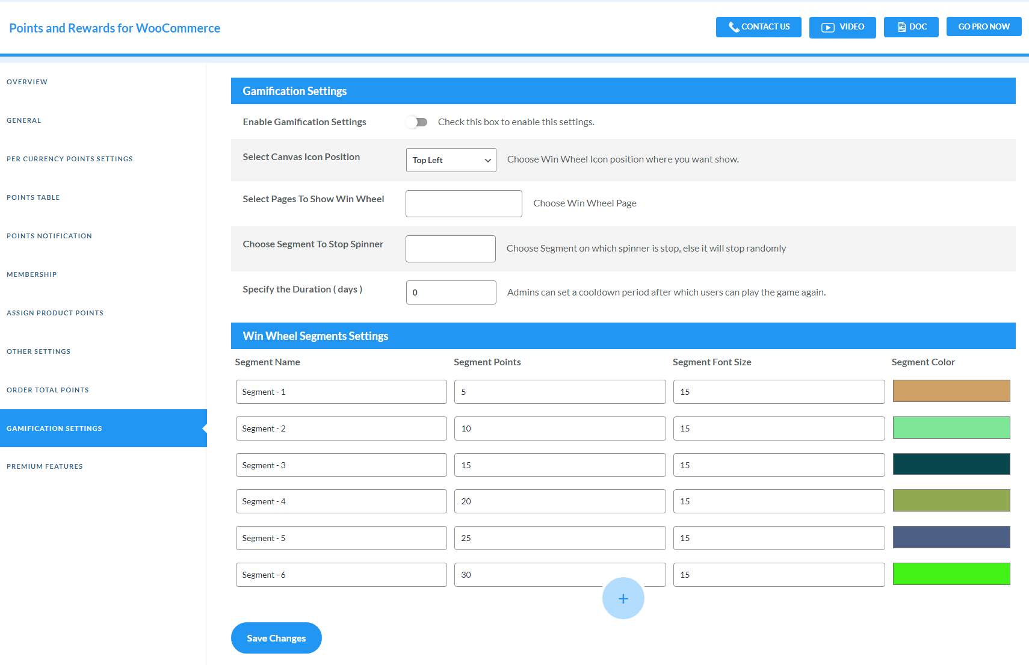Open Points and Rewards for WooCommerce title link
Screen dimensions: 1029x665
click(115, 28)
